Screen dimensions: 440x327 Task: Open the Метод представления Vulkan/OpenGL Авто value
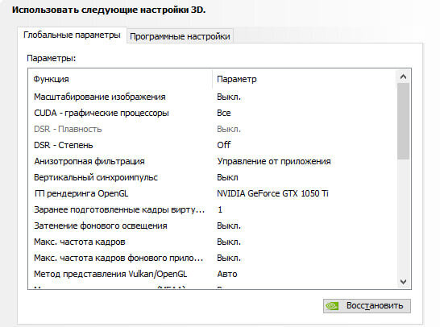pyautogui.click(x=227, y=275)
